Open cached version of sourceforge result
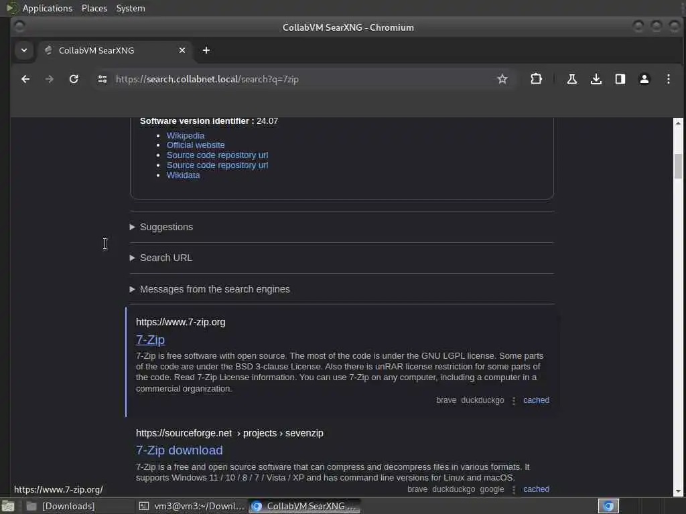 (x=536, y=489)
